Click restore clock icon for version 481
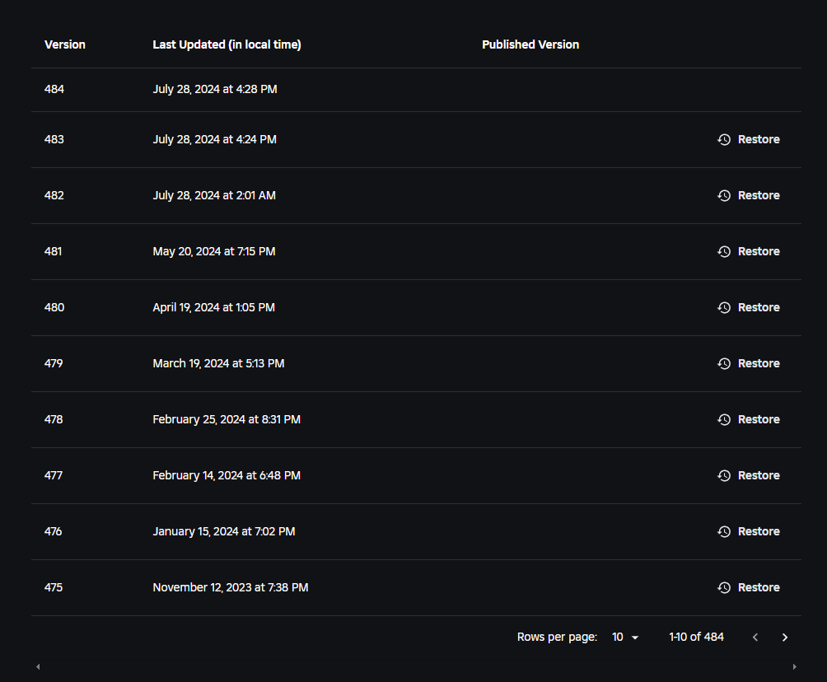The height and width of the screenshot is (682, 827). (x=724, y=251)
